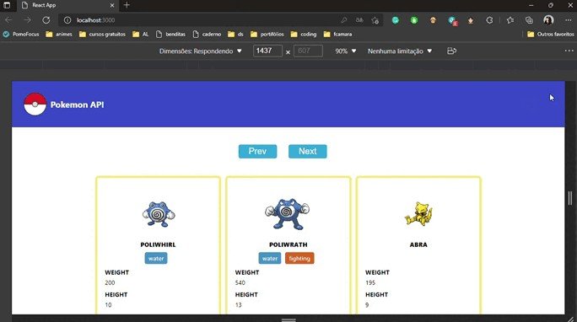
Task: Open the Outros favoritos folder
Action: coord(551,35)
